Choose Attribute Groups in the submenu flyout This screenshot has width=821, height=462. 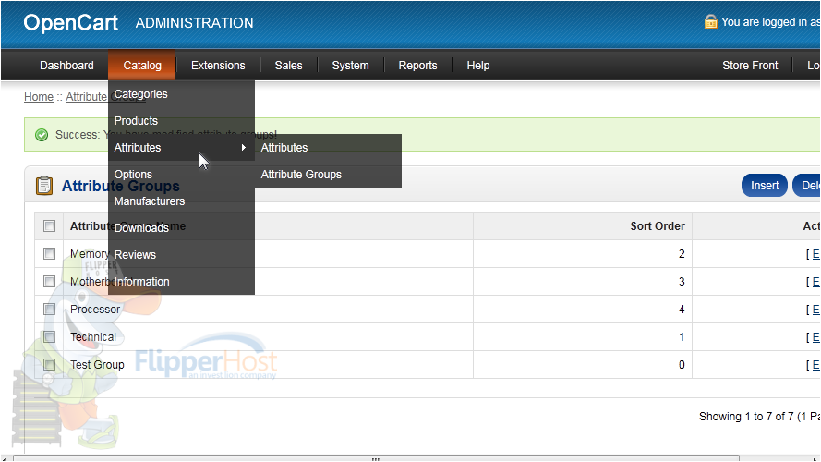click(x=328, y=175)
